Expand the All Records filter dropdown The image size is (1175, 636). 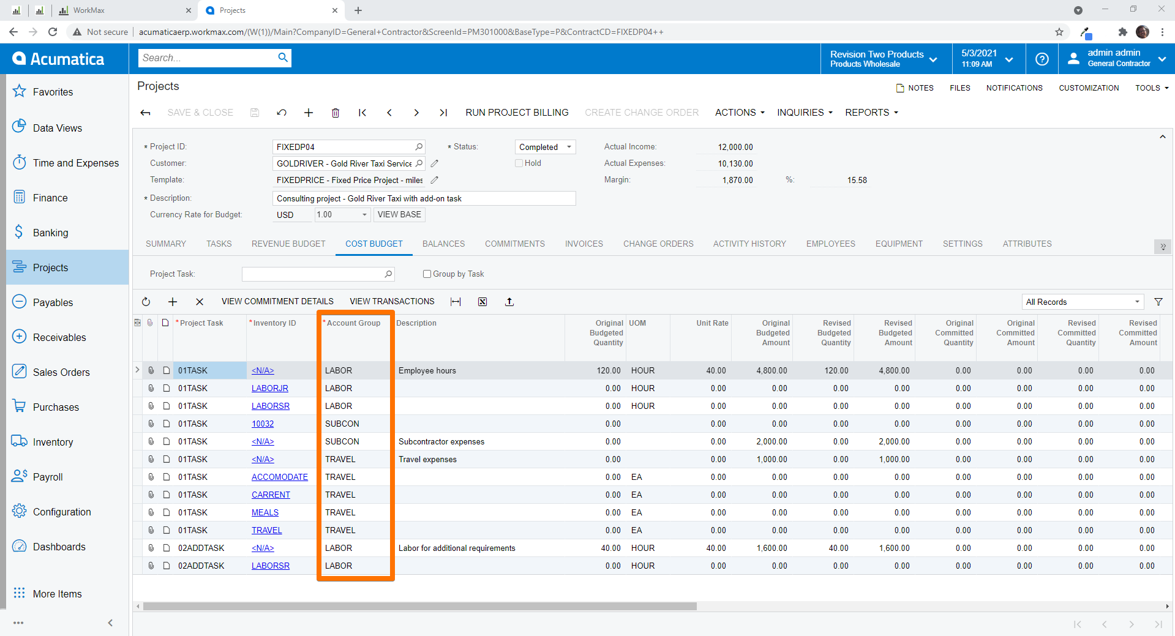[1083, 302]
